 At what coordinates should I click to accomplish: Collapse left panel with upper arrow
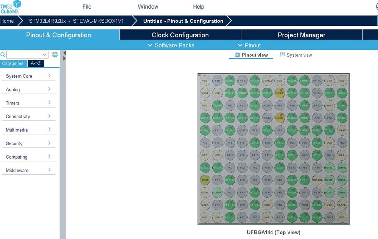pyautogui.click(x=64, y=53)
